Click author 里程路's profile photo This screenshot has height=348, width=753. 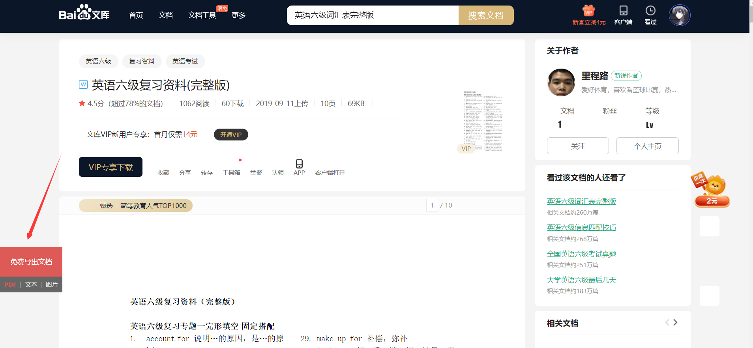[x=561, y=82]
